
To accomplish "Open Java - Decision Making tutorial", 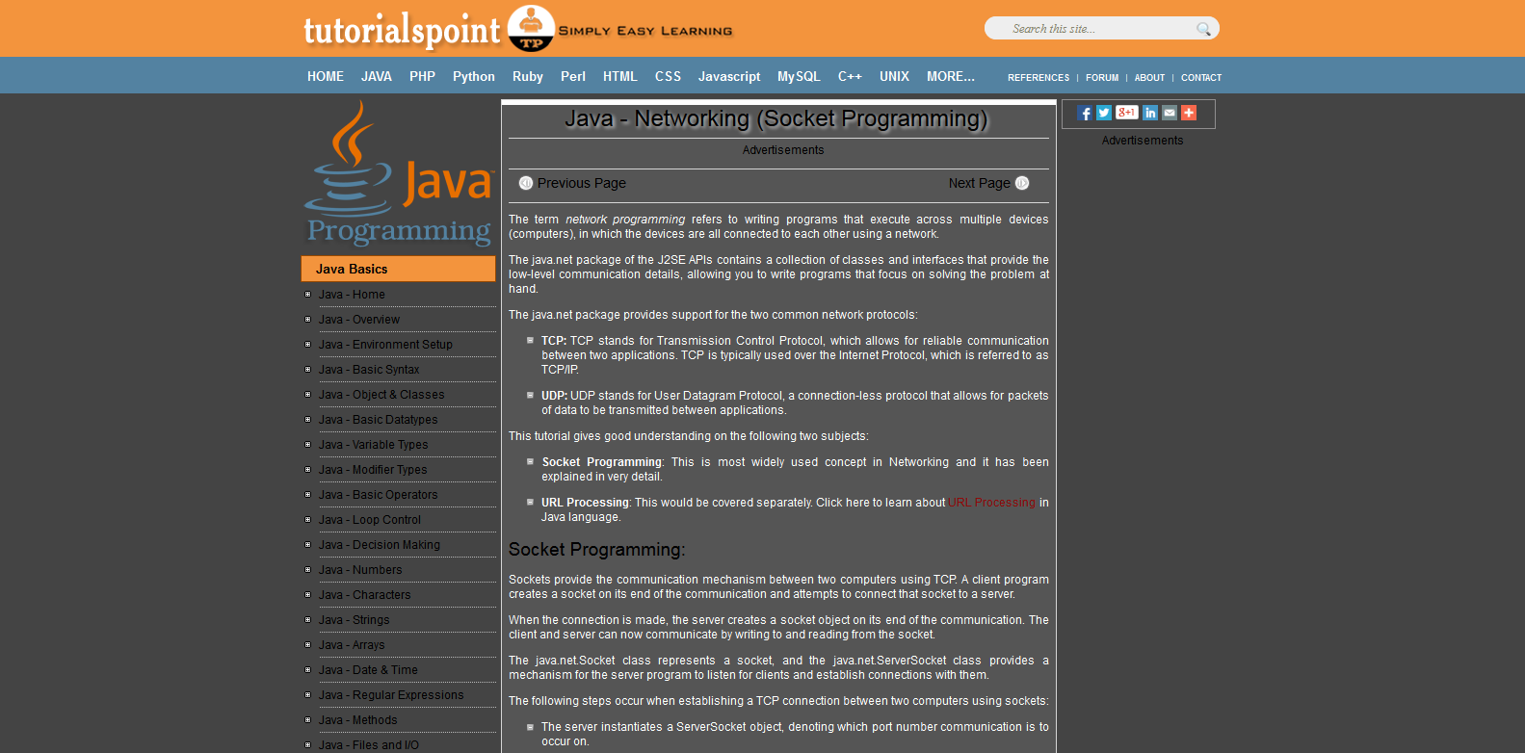I will (x=380, y=545).
